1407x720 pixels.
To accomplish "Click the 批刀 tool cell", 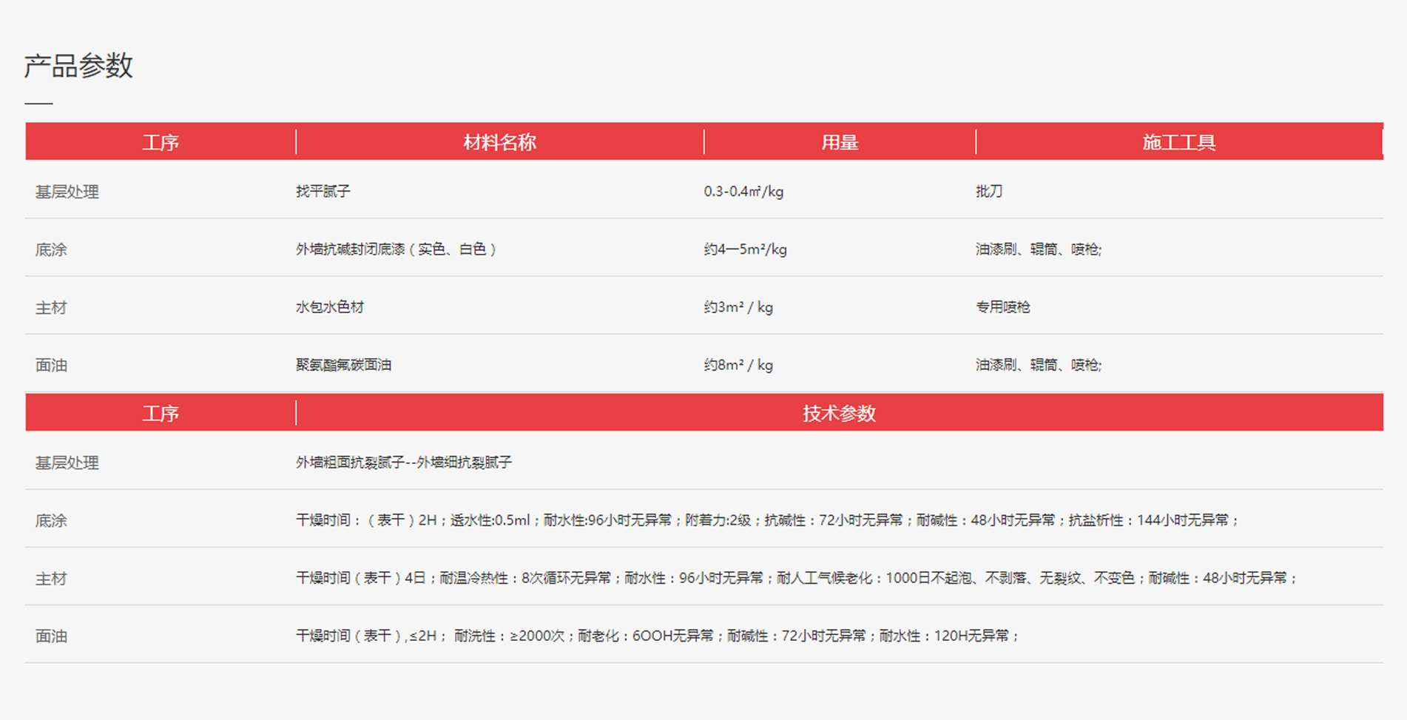I will click(x=989, y=192).
